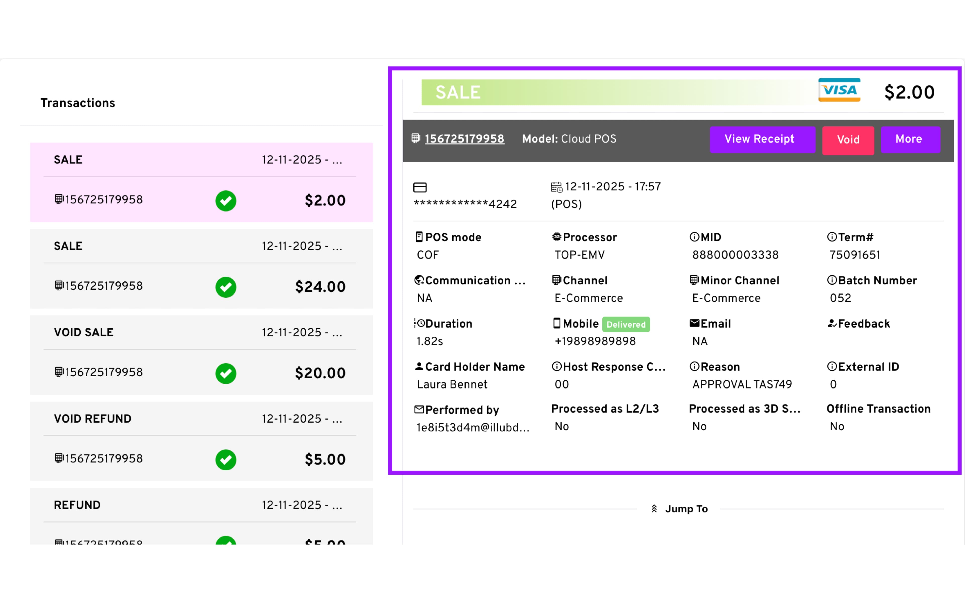
Task: Click the Jump To double-chevron icon
Action: point(654,509)
